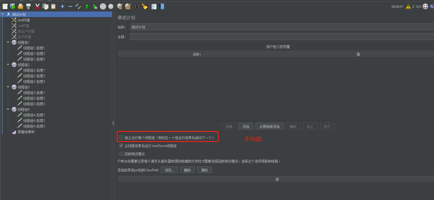This screenshot has height=200, width=434.
Task: Tick 独立运行每个线程组 checkbox
Action: (x=121, y=137)
